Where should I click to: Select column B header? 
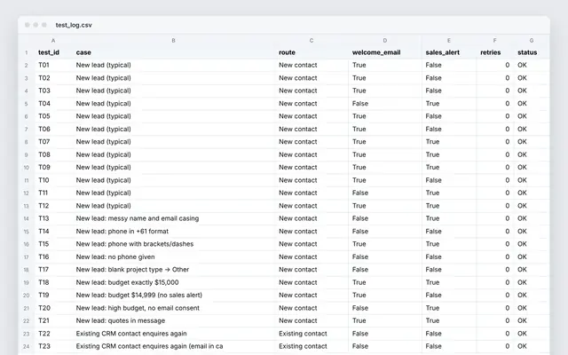174,41
